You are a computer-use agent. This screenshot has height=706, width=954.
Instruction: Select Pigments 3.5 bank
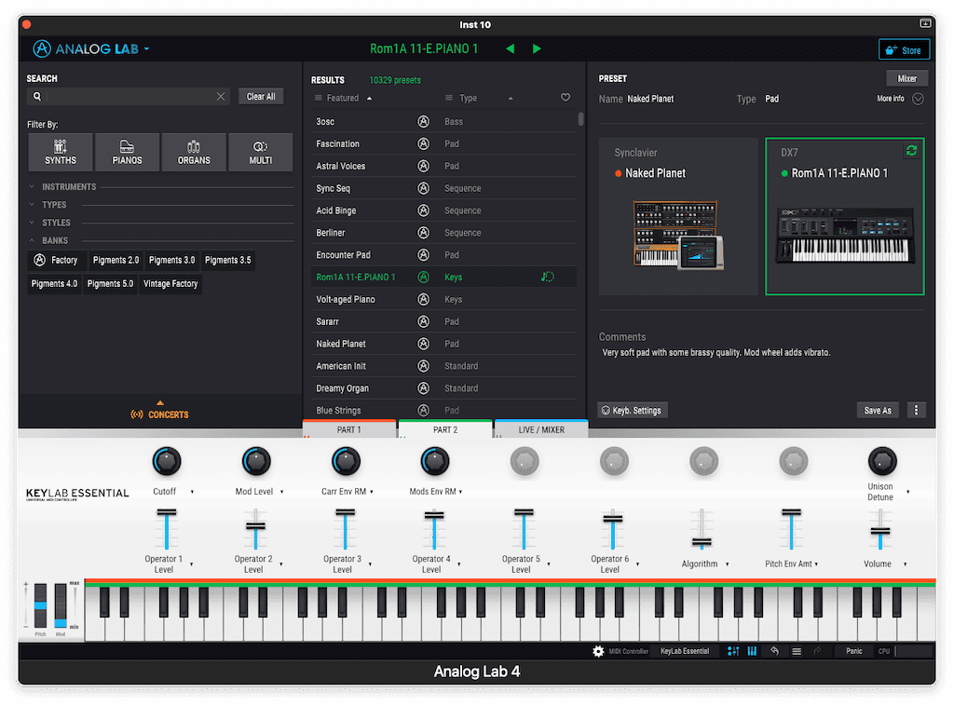coord(227,260)
